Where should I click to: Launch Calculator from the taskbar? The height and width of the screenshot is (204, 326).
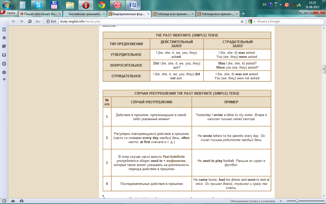click(22, 5)
